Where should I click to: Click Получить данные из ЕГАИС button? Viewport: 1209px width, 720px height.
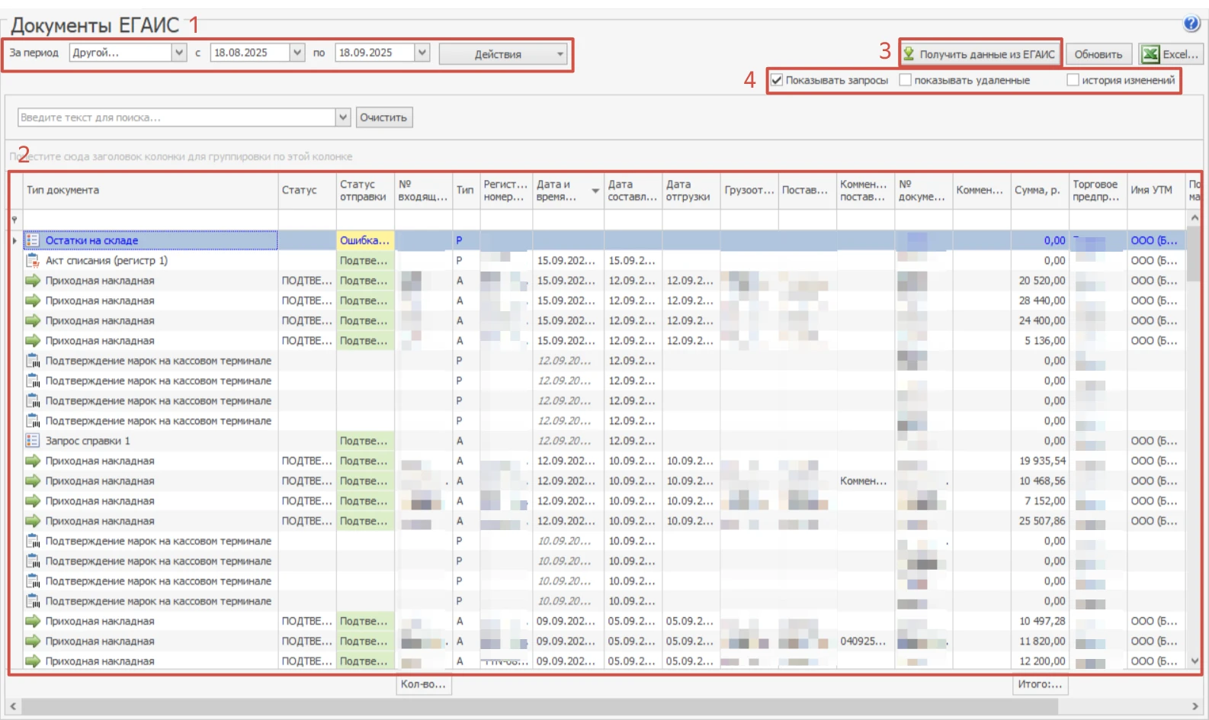click(980, 54)
